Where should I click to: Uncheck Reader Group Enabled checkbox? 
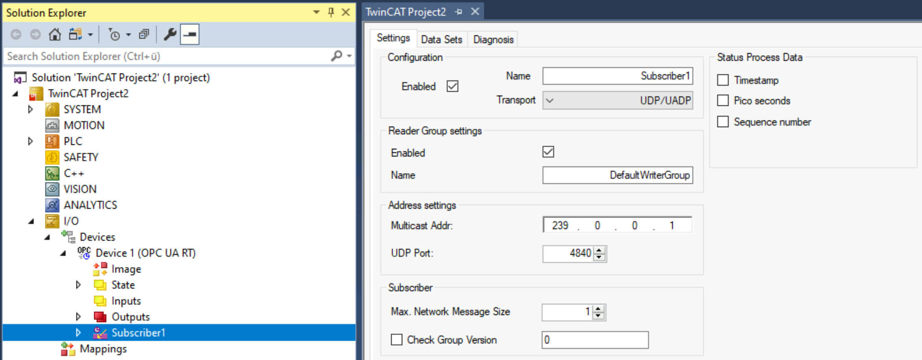pyautogui.click(x=548, y=152)
